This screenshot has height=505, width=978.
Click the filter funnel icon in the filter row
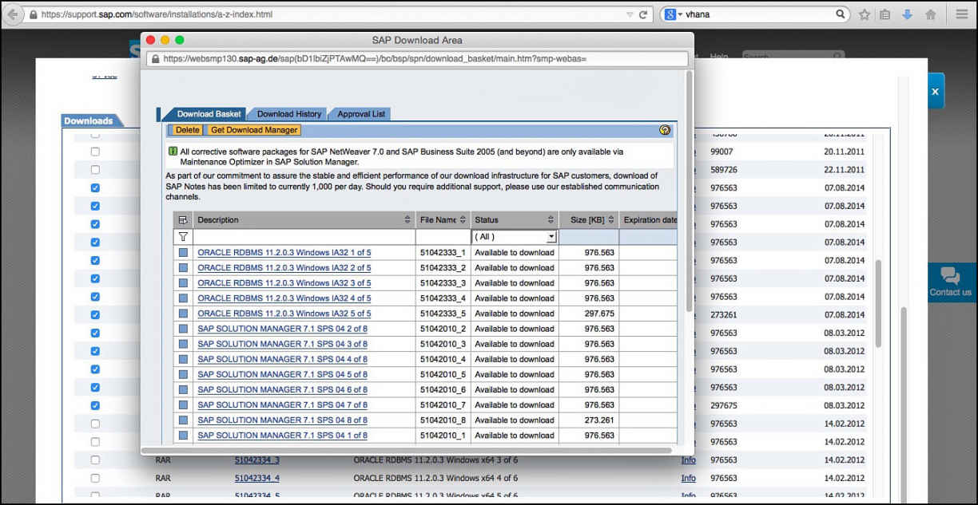click(x=183, y=237)
